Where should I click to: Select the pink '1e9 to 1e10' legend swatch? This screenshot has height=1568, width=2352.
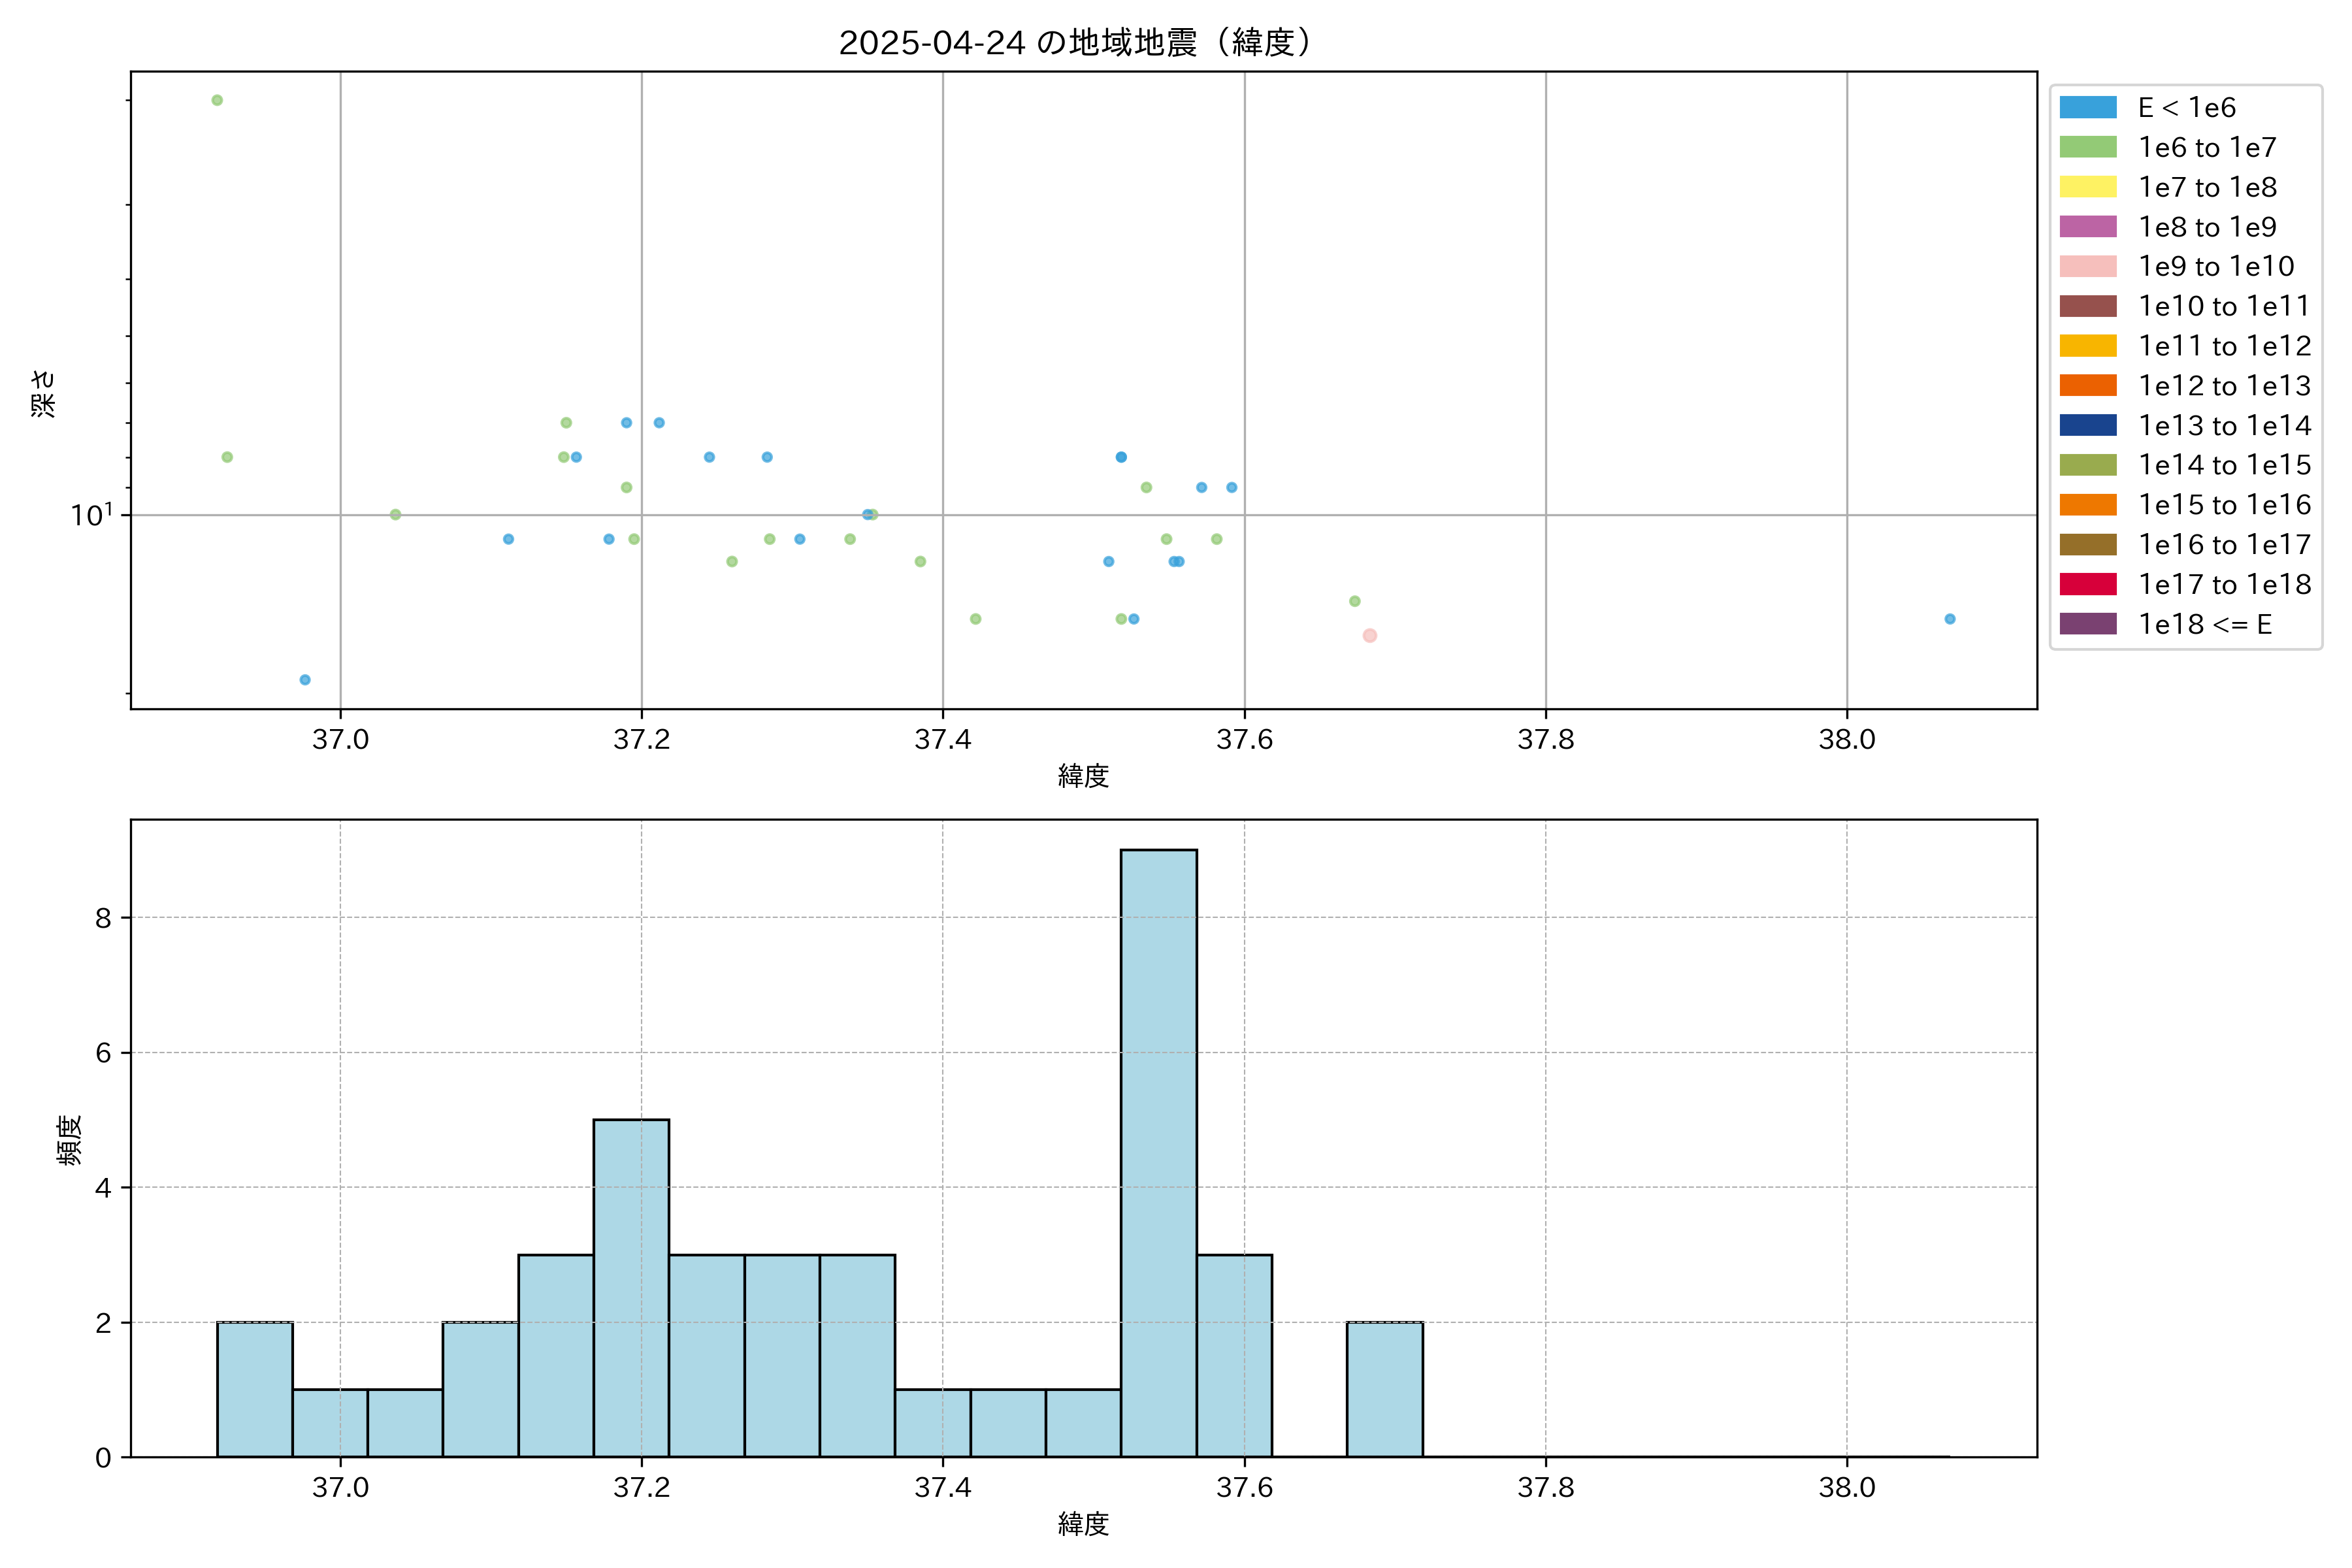point(2087,267)
